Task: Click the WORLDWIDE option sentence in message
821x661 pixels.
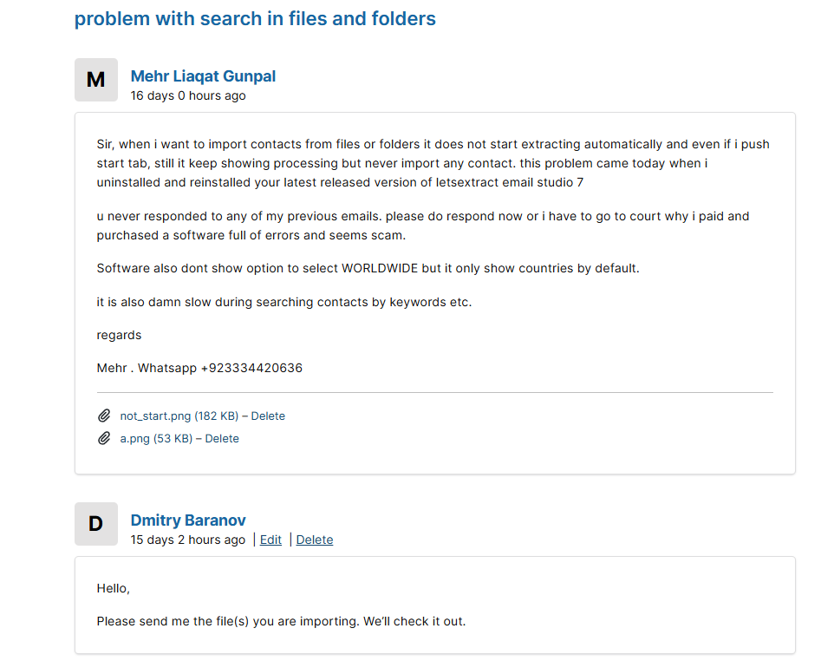Action: click(368, 268)
